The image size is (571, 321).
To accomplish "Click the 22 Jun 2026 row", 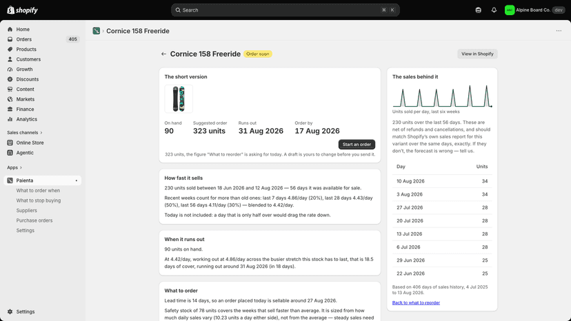I will click(x=442, y=273).
